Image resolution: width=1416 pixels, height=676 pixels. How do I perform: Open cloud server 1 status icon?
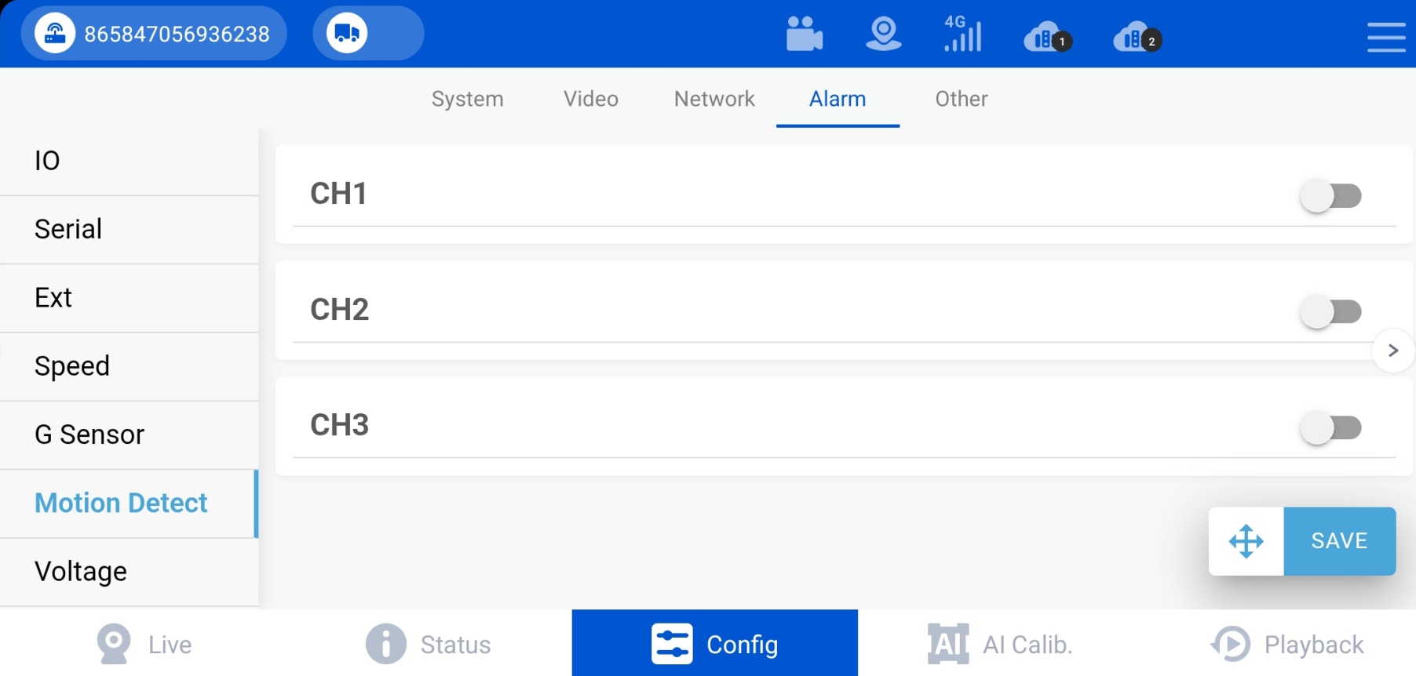tap(1048, 37)
